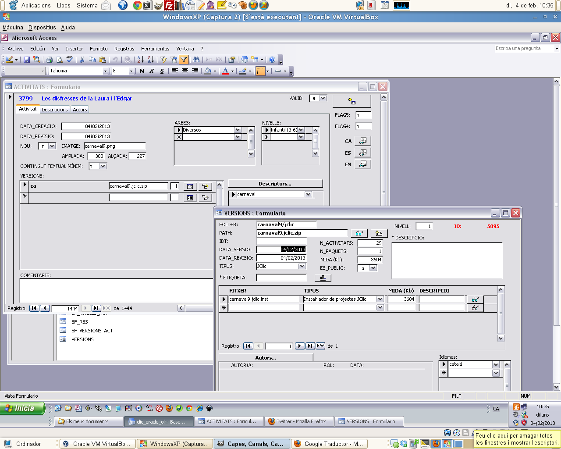The image size is (561, 449).
Task: Switch to the Descripcions tab
Action: [55, 110]
